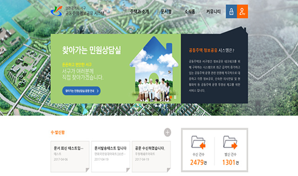The width and height of the screenshot is (298, 176).
Task: Open the 문서함 menu
Action: click(x=166, y=12)
